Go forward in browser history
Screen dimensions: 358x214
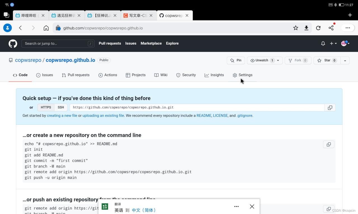pos(33,28)
